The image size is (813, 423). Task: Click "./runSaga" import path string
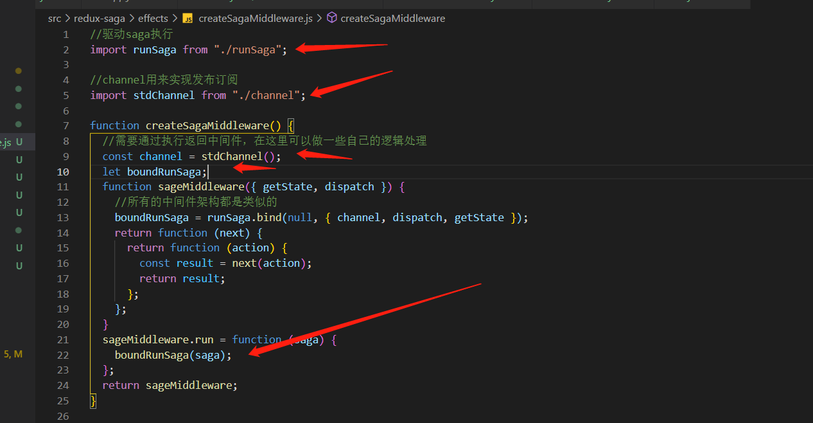247,50
